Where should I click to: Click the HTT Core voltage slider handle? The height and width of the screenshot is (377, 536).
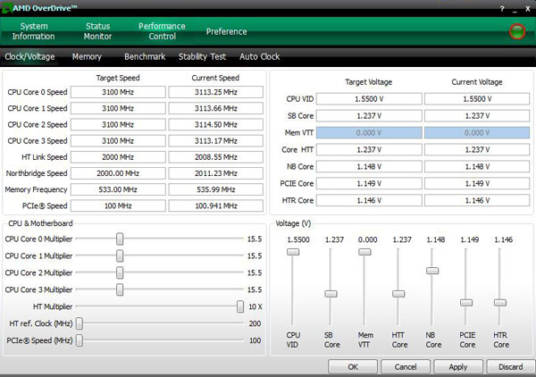point(398,294)
